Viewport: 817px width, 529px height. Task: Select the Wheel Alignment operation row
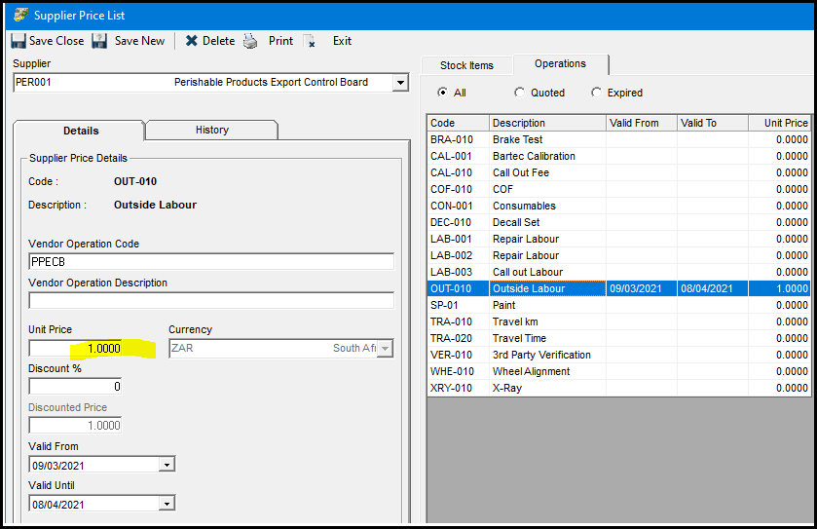point(617,371)
